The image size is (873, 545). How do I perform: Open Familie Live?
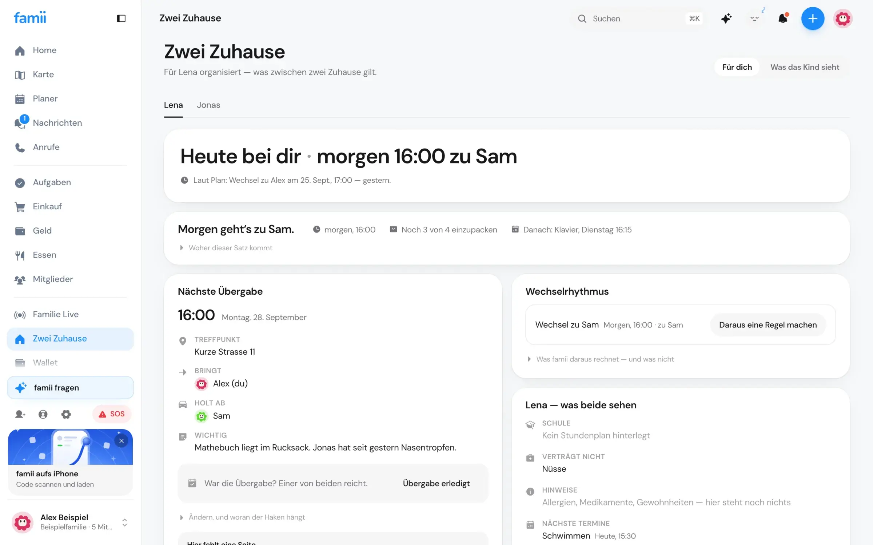tap(70, 314)
